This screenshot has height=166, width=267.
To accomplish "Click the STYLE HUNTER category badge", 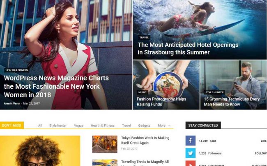I will (214, 92).
